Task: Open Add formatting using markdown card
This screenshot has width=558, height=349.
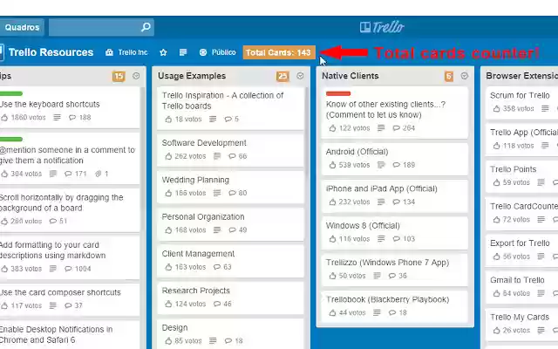Action: pos(70,257)
